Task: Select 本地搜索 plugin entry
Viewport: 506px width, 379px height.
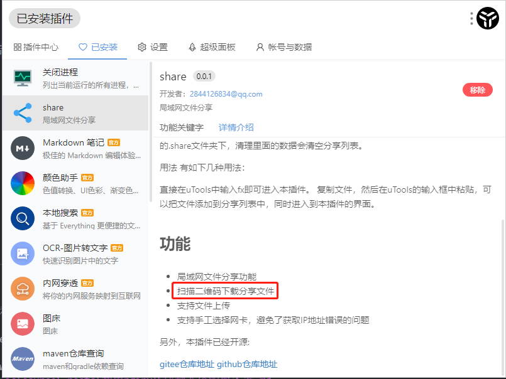Action: [75, 218]
